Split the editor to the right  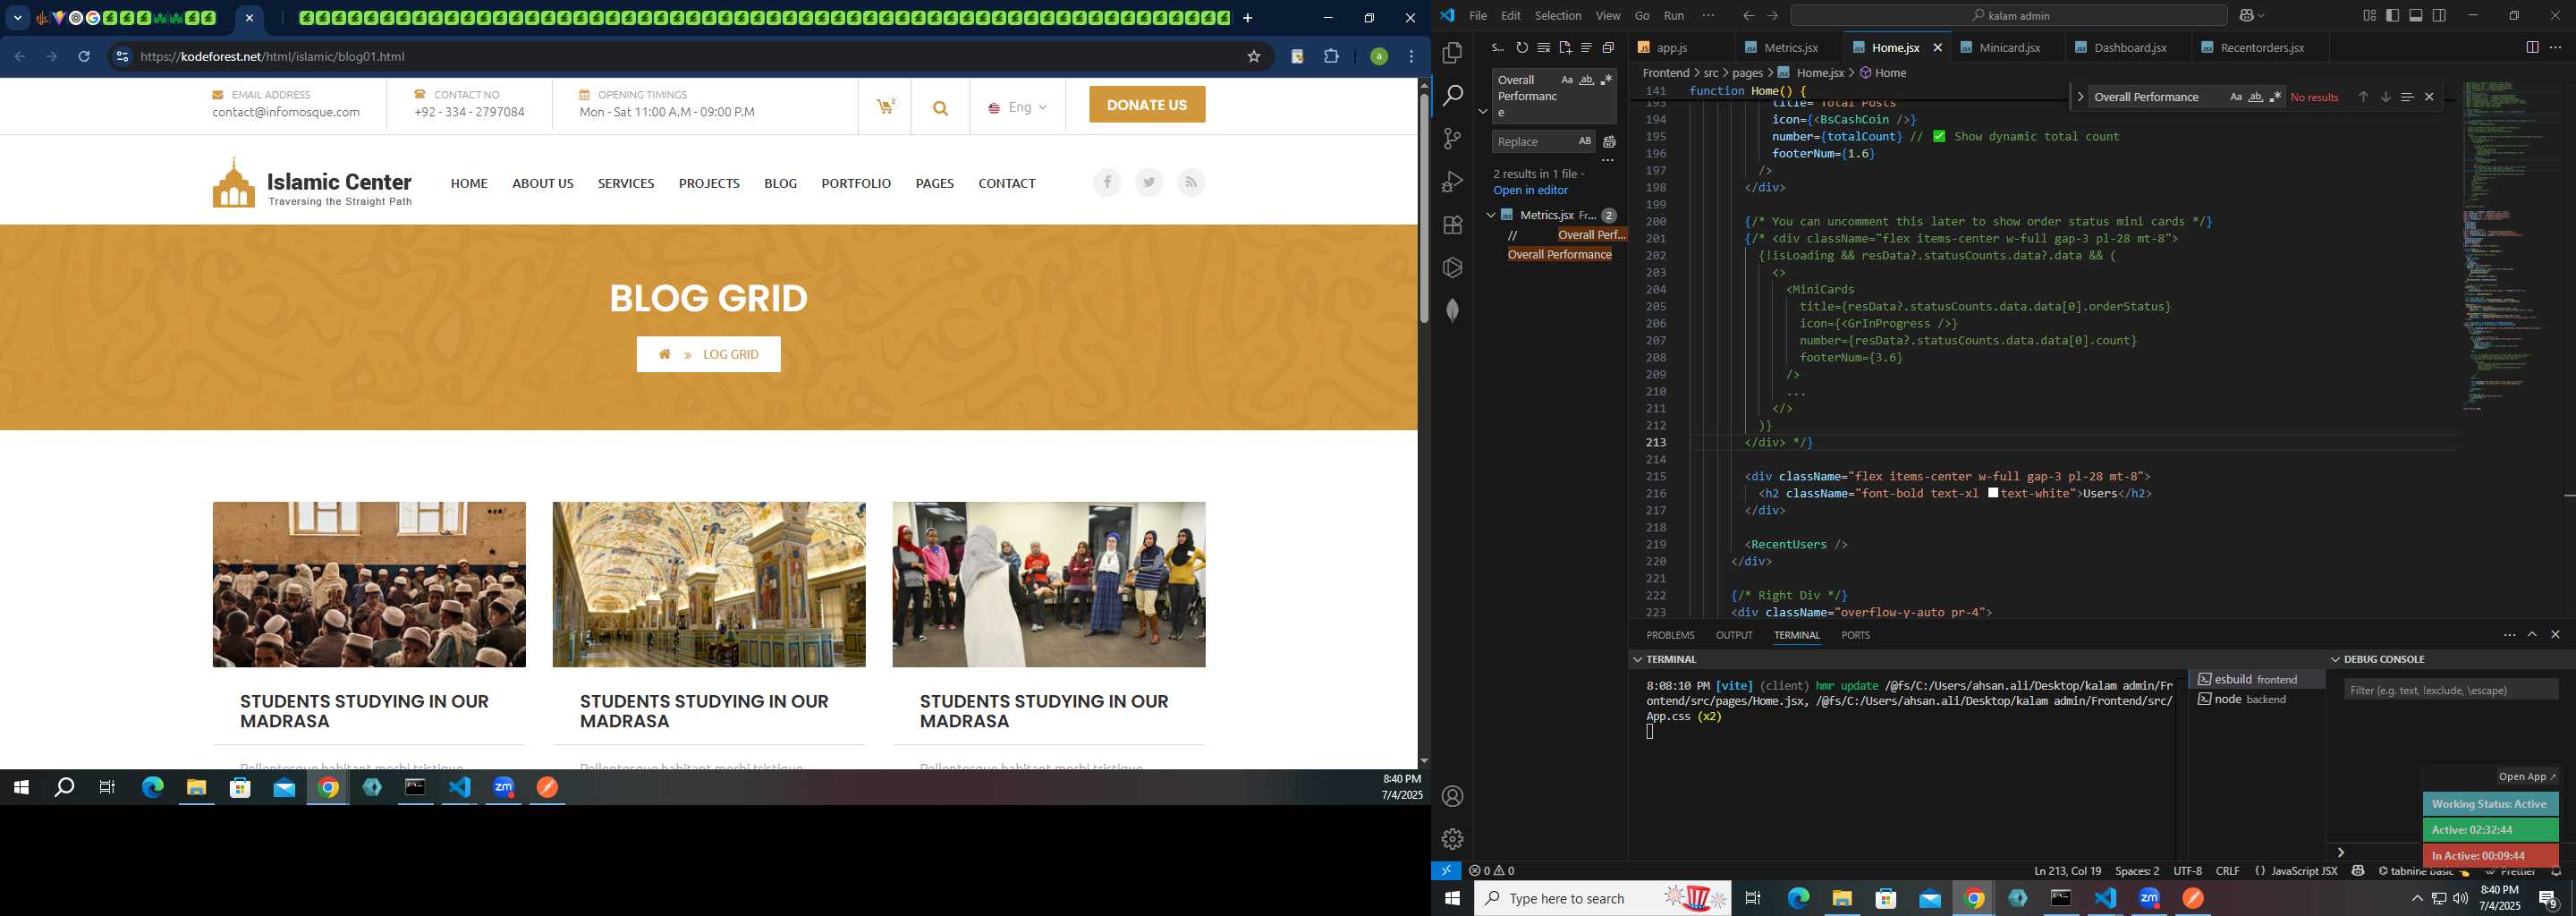2532,48
